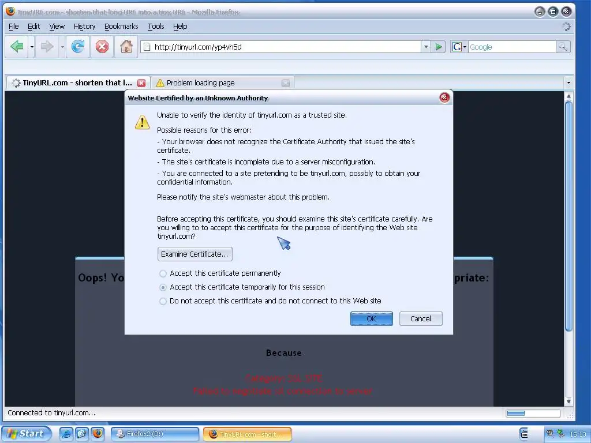Click the page load progress bar
Viewport: 591px width, 443px height.
pyautogui.click(x=533, y=413)
